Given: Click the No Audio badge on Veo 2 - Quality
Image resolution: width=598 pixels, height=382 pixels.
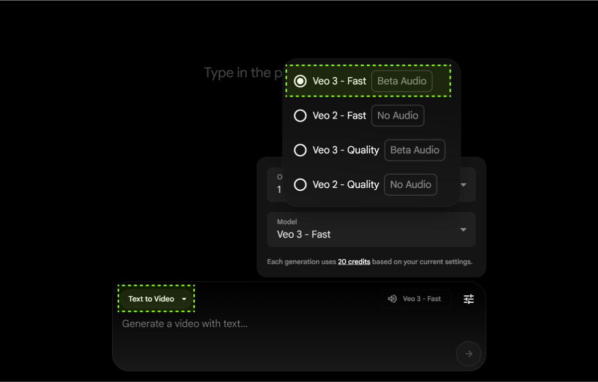Looking at the screenshot, I should pyautogui.click(x=411, y=185).
